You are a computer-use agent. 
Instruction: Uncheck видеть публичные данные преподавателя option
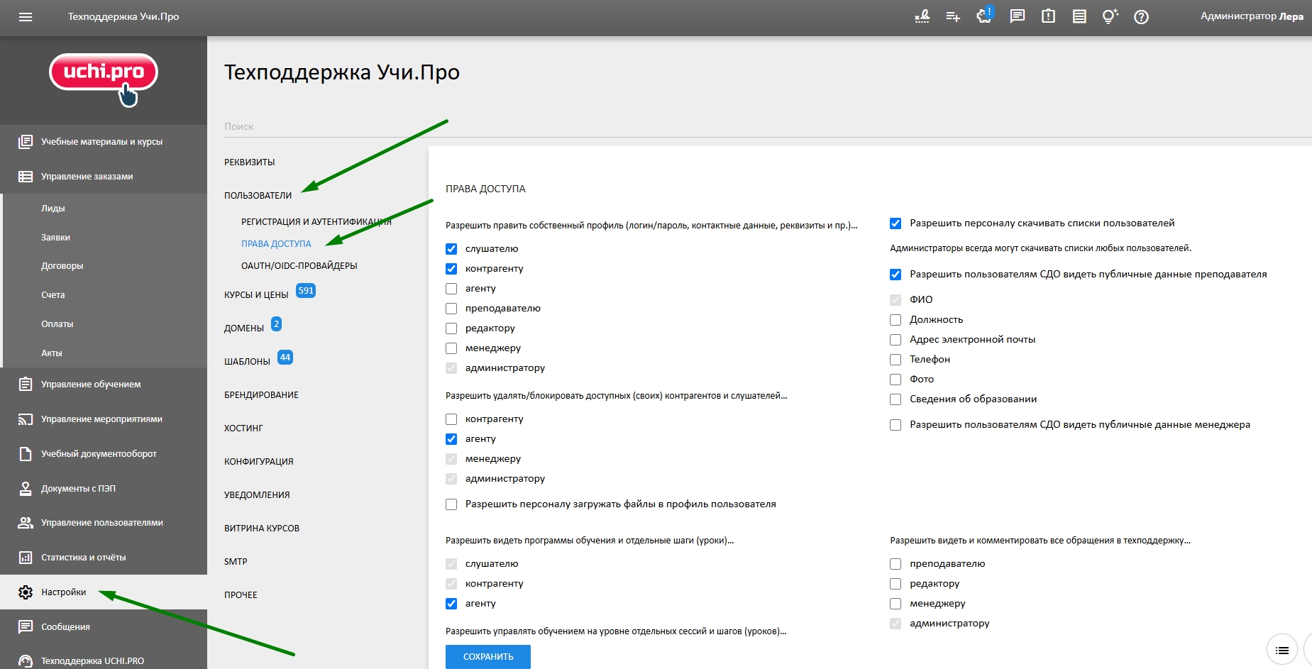click(x=895, y=275)
